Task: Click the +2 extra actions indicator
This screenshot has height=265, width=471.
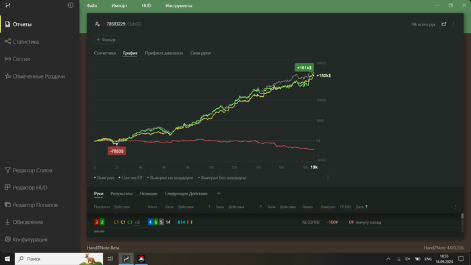Action: [137, 222]
